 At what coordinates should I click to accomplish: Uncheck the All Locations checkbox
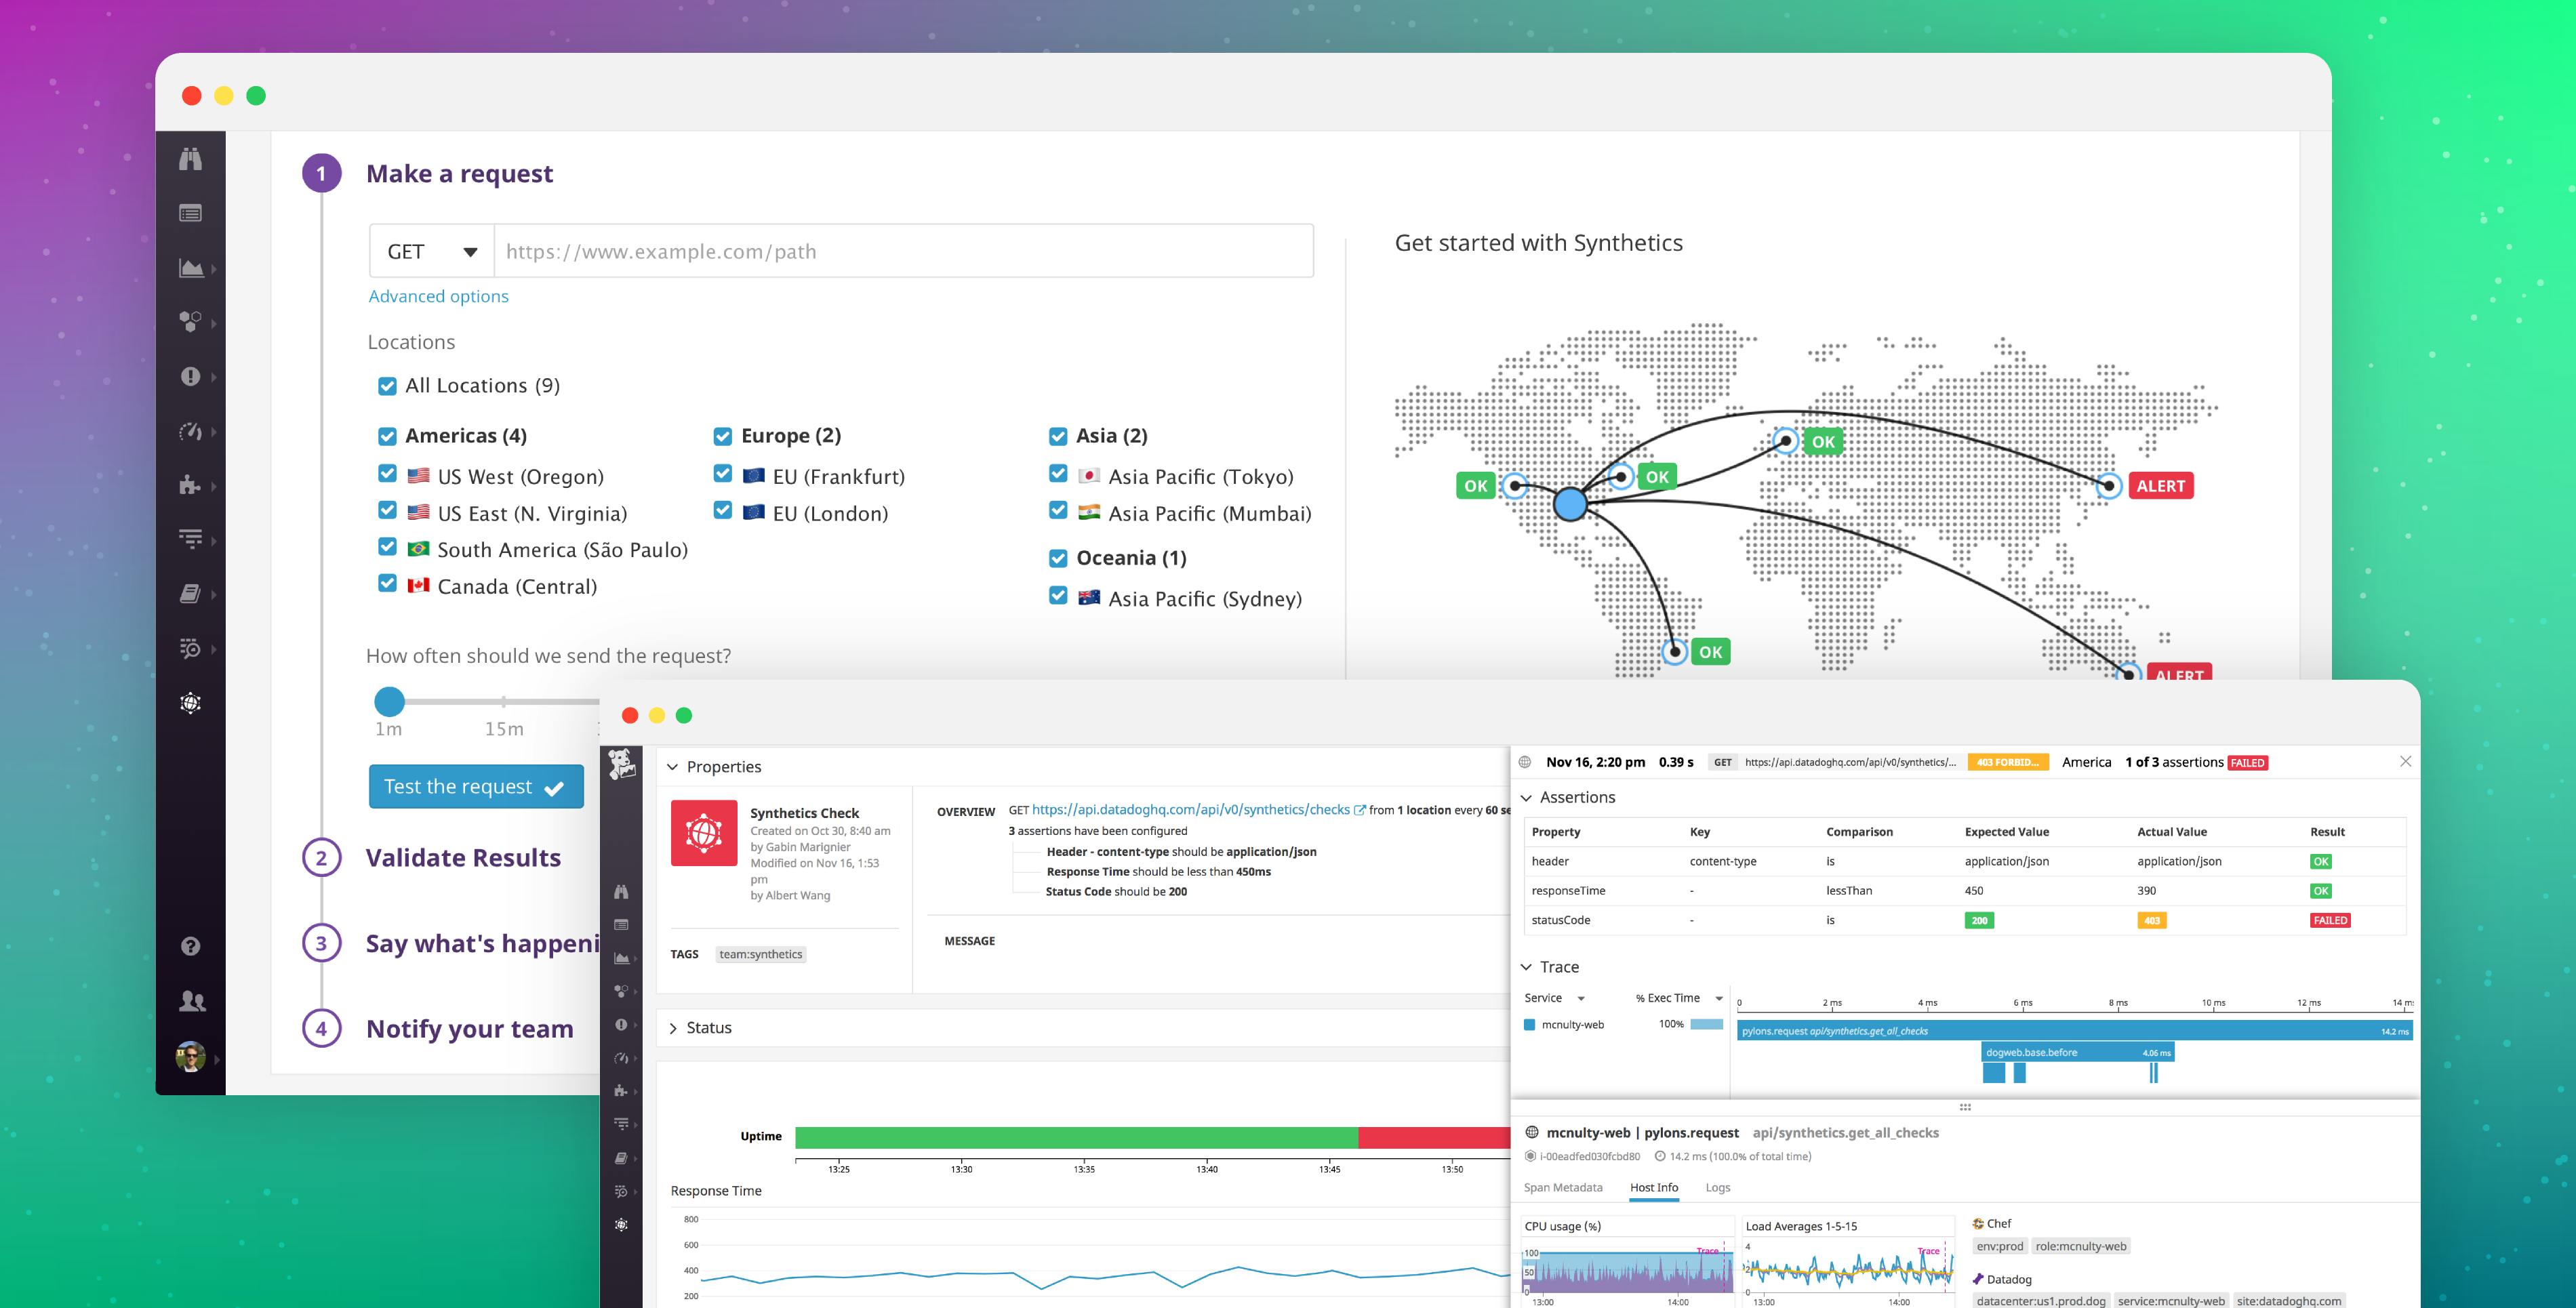click(387, 385)
